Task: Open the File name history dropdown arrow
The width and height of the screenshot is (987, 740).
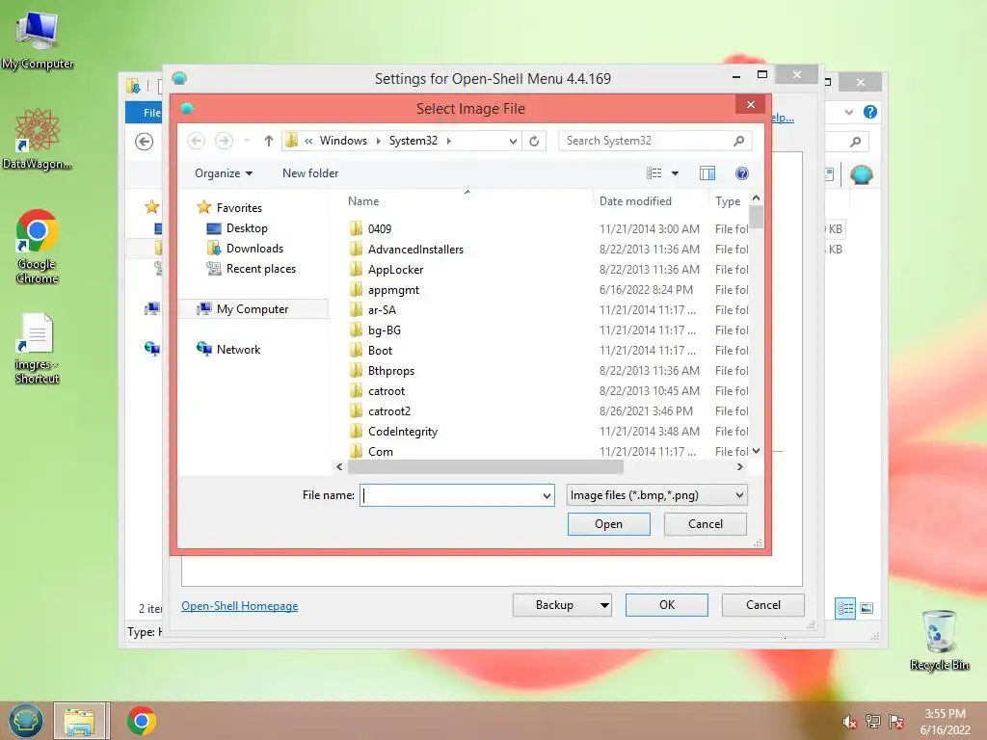Action: pos(547,495)
